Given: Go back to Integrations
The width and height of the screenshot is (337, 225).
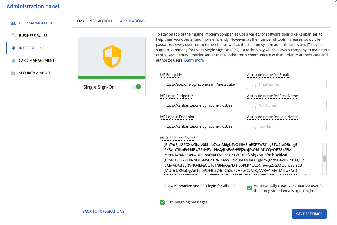Looking at the screenshot, I should [103, 211].
